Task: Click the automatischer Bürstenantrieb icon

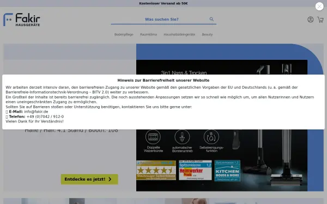Action: coord(182,137)
